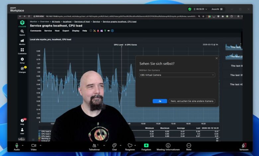Click the green Freigeben share icon
The image size is (259, 156).
146,145
